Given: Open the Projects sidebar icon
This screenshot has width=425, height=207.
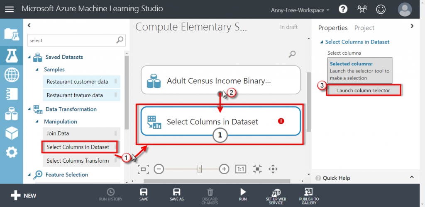Looking at the screenshot, I should 12,34.
